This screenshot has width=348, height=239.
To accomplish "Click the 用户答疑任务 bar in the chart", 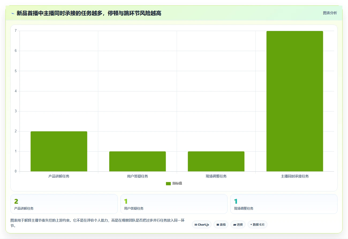I will [138, 161].
